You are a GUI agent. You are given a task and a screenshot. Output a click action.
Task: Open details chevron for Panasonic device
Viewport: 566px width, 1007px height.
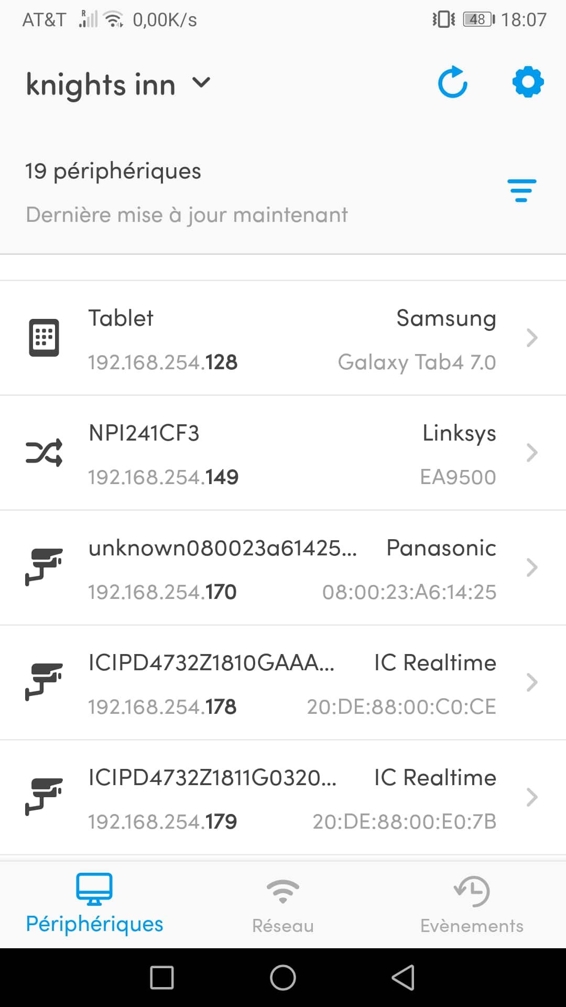coord(532,567)
